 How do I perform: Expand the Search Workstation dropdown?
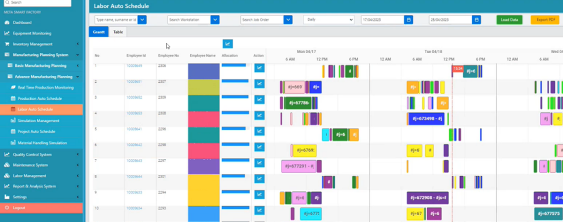click(x=215, y=20)
